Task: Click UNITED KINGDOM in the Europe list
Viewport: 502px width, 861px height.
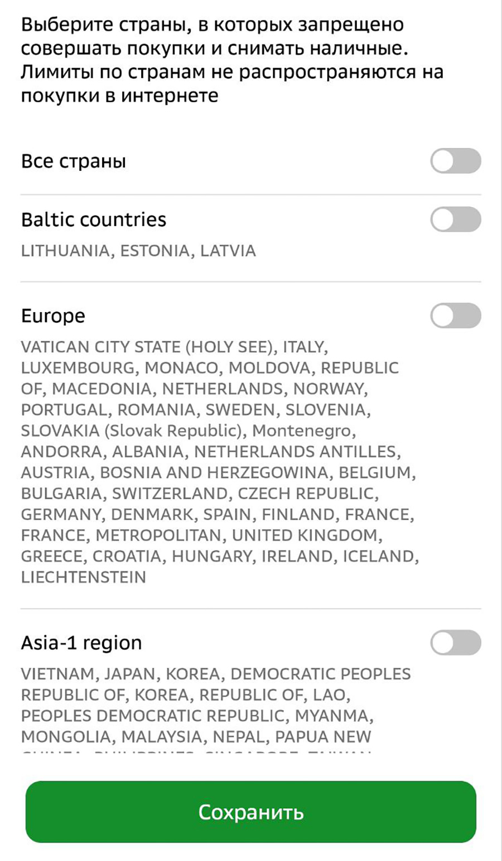Action: tap(306, 535)
